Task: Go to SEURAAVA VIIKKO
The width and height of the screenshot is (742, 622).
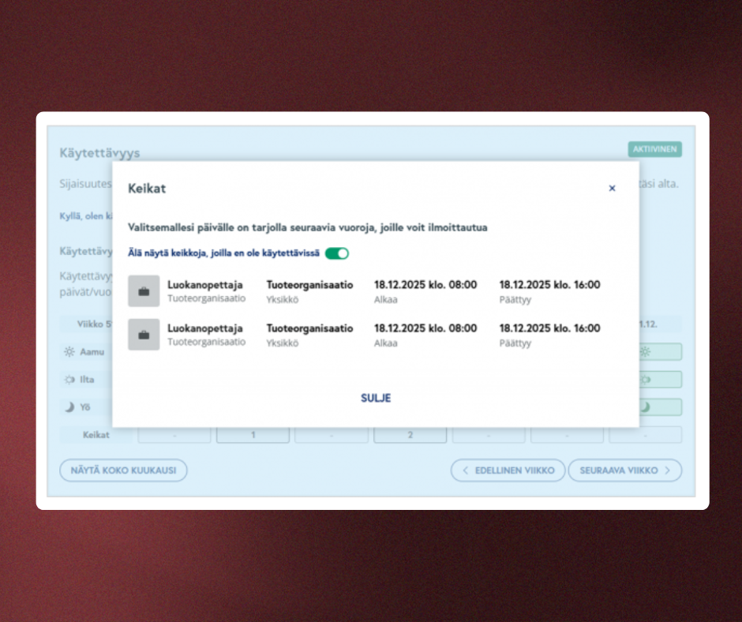Action: 624,470
